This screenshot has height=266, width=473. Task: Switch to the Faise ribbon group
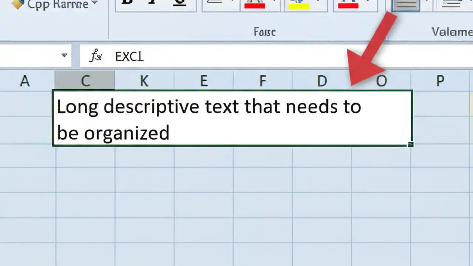(265, 32)
